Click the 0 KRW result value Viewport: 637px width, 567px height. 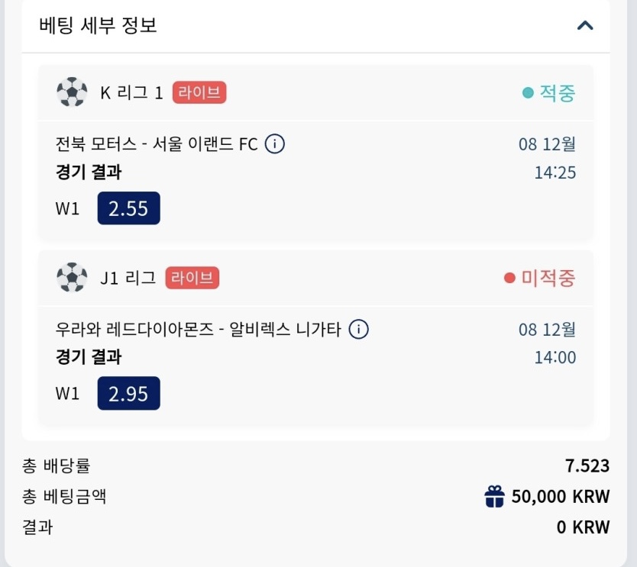tap(584, 527)
